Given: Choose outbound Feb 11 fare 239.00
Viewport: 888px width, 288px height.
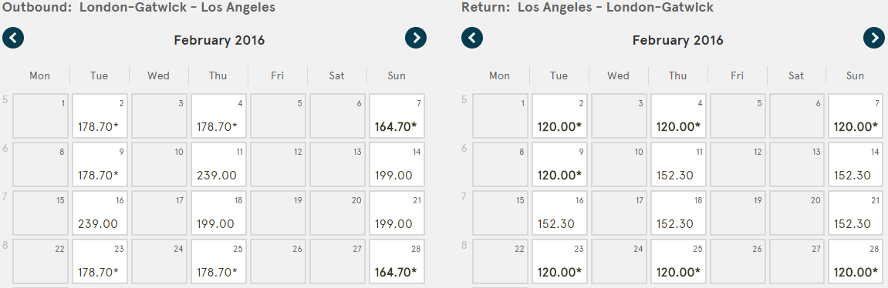Looking at the screenshot, I should (218, 165).
